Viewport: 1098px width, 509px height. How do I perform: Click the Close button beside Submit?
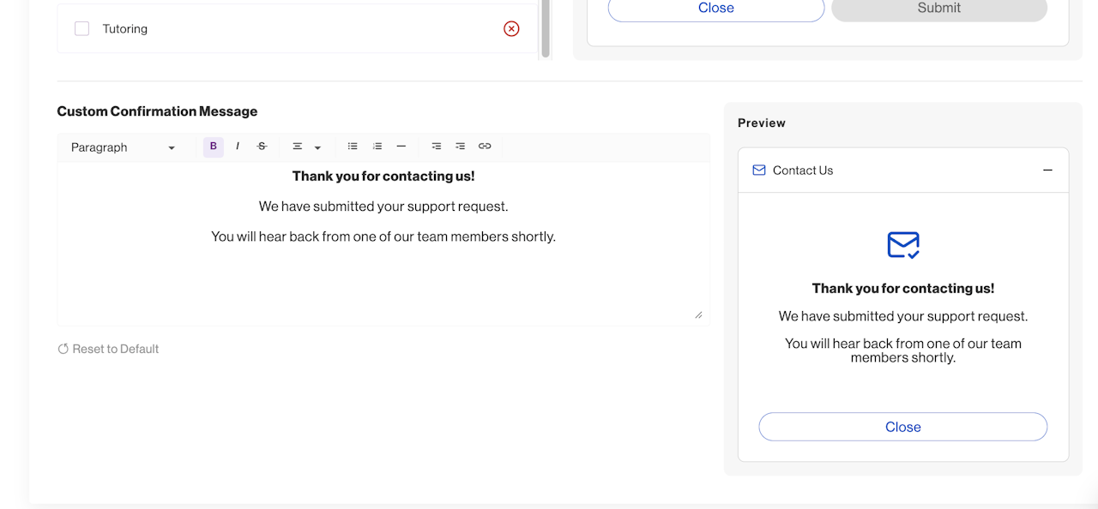[x=716, y=9]
